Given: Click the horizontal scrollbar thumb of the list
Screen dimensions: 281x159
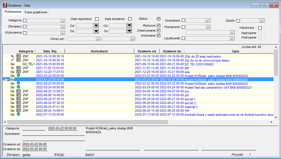Looking at the screenshot, I should (88, 122).
